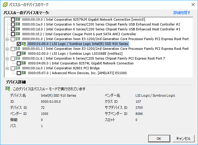Select the 0000:00:1f.2 SATA AHCI Controller row
198x145 pixels.
(79, 34)
